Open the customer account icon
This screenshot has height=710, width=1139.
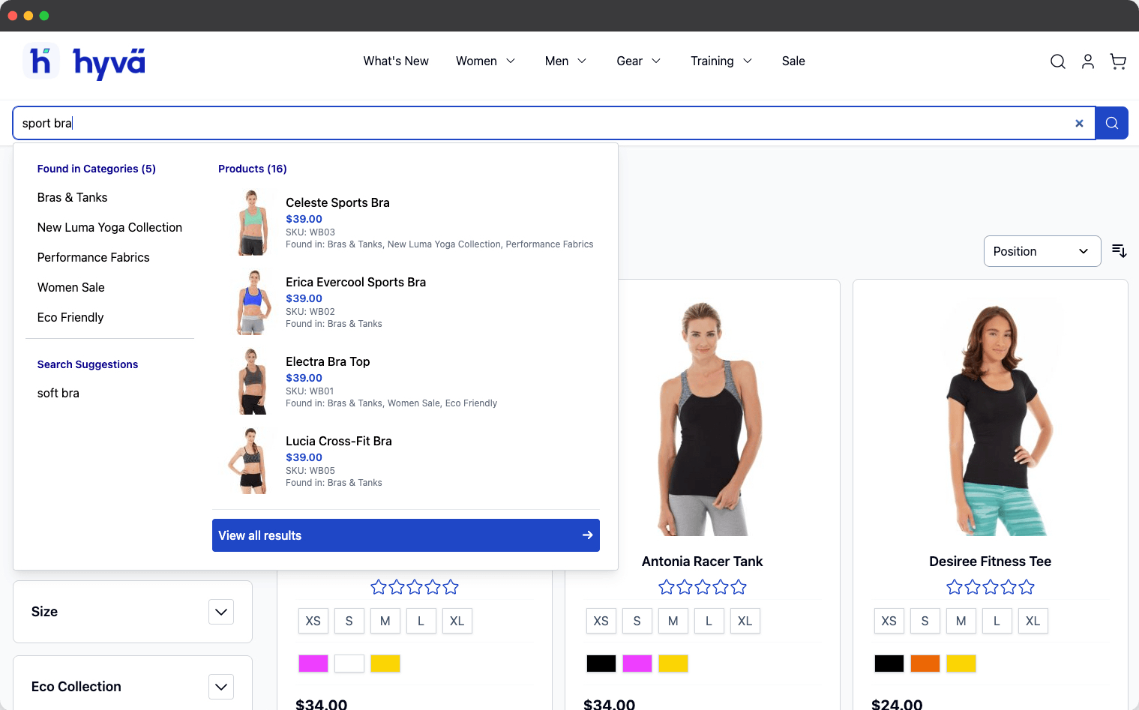[1087, 61]
